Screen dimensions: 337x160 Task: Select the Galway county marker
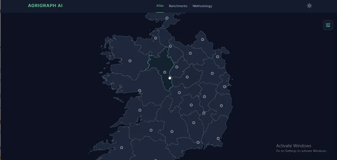coord(140,91)
